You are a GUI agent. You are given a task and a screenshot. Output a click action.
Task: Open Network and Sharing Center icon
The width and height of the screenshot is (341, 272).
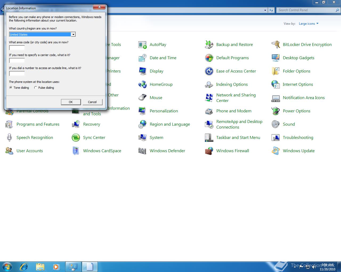tap(209, 98)
